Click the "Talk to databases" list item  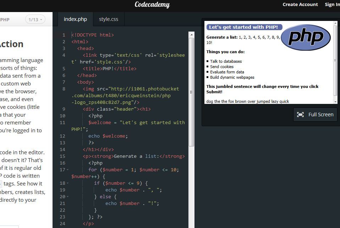(226, 61)
